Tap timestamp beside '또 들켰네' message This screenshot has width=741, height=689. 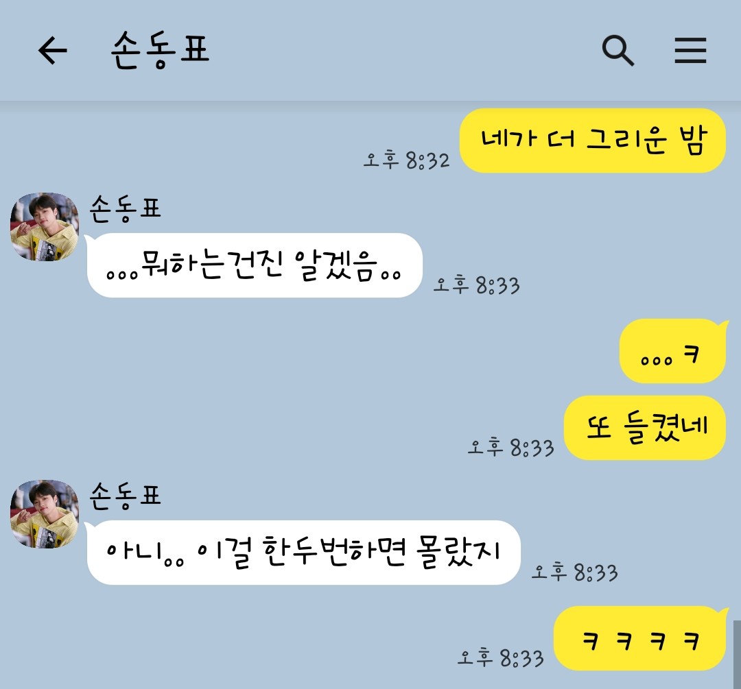511,447
